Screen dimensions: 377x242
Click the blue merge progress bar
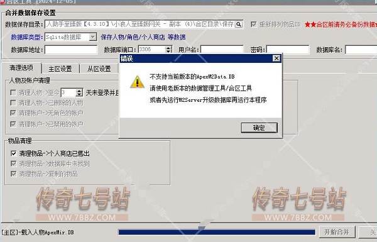tap(217, 232)
